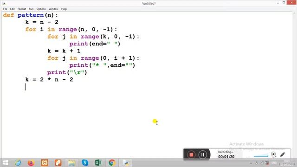Click the 'for i in range(n, 0, -1):' line
The width and height of the screenshot is (297, 167).
[x=71, y=30]
